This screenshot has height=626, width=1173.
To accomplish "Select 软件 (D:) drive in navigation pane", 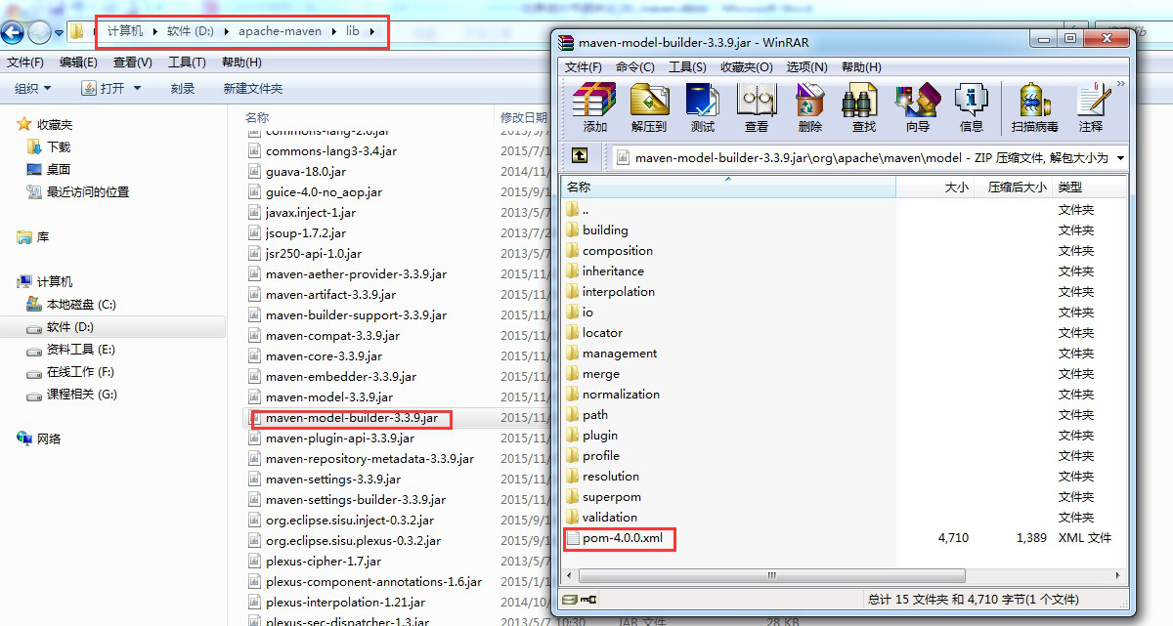I will click(x=70, y=327).
